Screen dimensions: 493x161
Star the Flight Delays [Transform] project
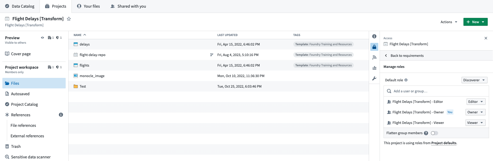[x=69, y=19]
